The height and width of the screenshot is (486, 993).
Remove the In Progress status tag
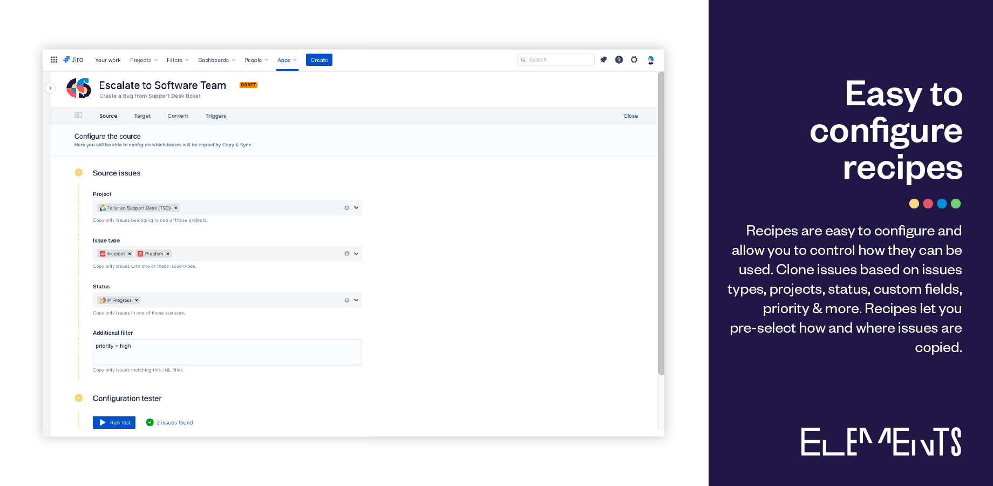(137, 300)
